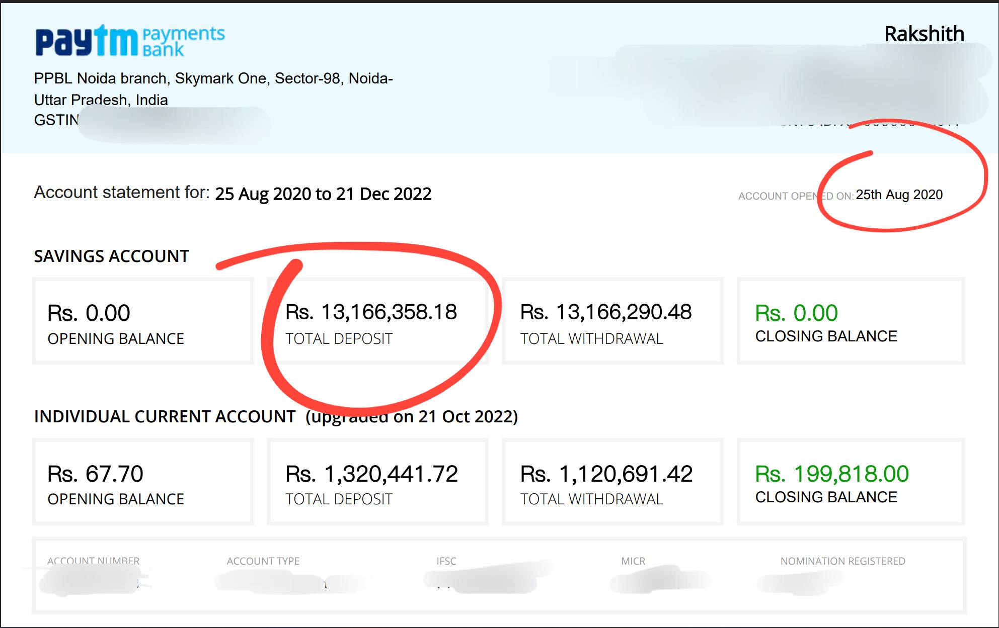Select savings opening balance Rs. 0.00 box

pyautogui.click(x=143, y=321)
